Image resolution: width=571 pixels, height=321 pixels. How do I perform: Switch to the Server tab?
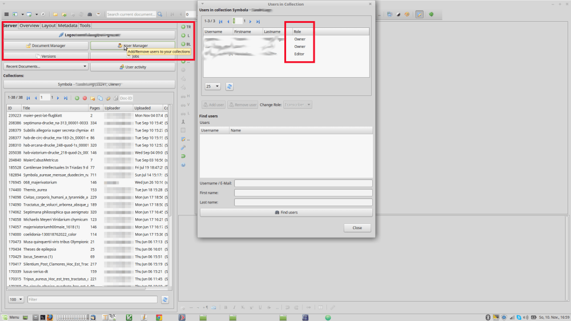click(x=10, y=26)
